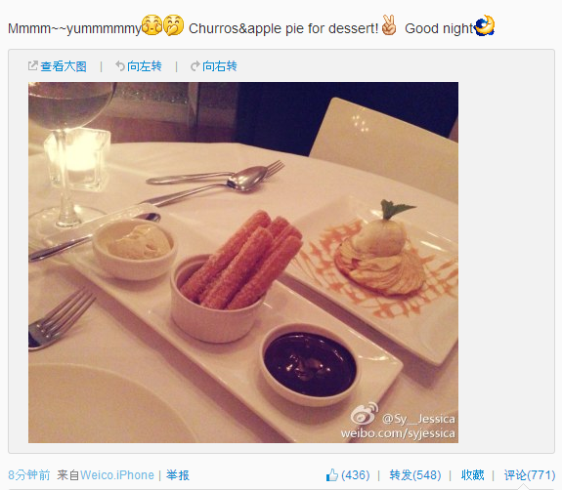Click the thumbs-up like icon
The width and height of the screenshot is (562, 490).
[332, 475]
